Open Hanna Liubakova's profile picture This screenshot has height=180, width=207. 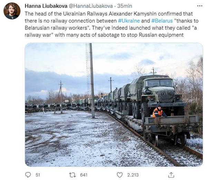click(x=12, y=11)
